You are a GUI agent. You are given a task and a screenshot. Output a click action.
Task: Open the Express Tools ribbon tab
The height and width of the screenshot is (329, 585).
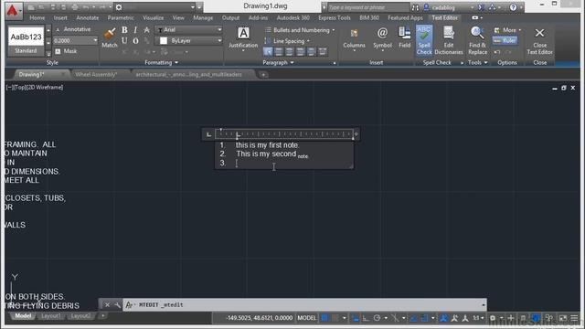[335, 17]
